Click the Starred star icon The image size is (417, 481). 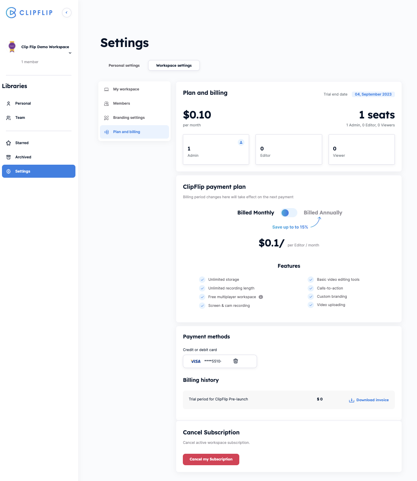[9, 143]
